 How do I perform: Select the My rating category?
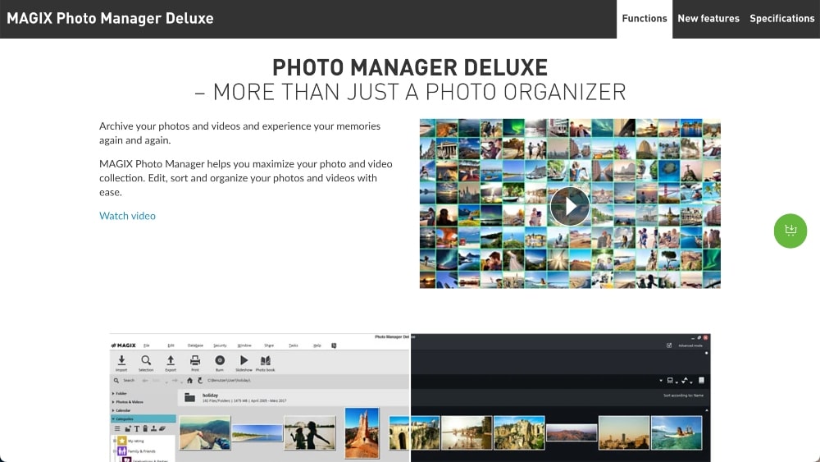click(130, 441)
